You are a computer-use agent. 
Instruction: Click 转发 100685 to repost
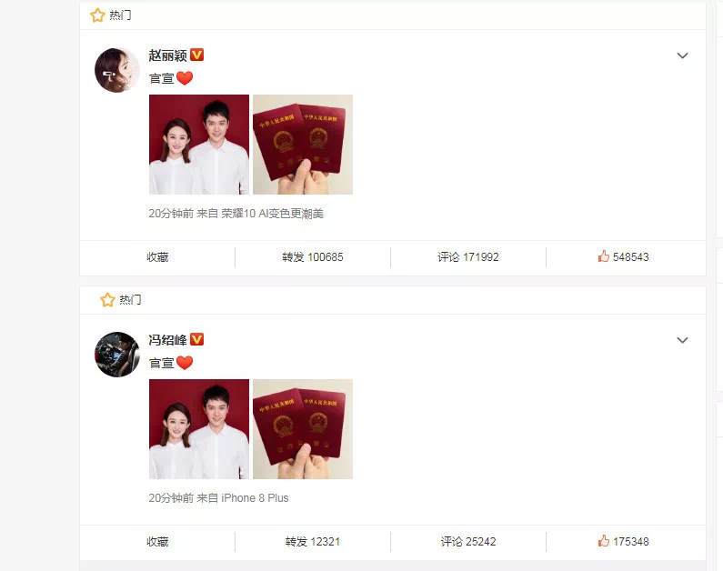pyautogui.click(x=313, y=257)
